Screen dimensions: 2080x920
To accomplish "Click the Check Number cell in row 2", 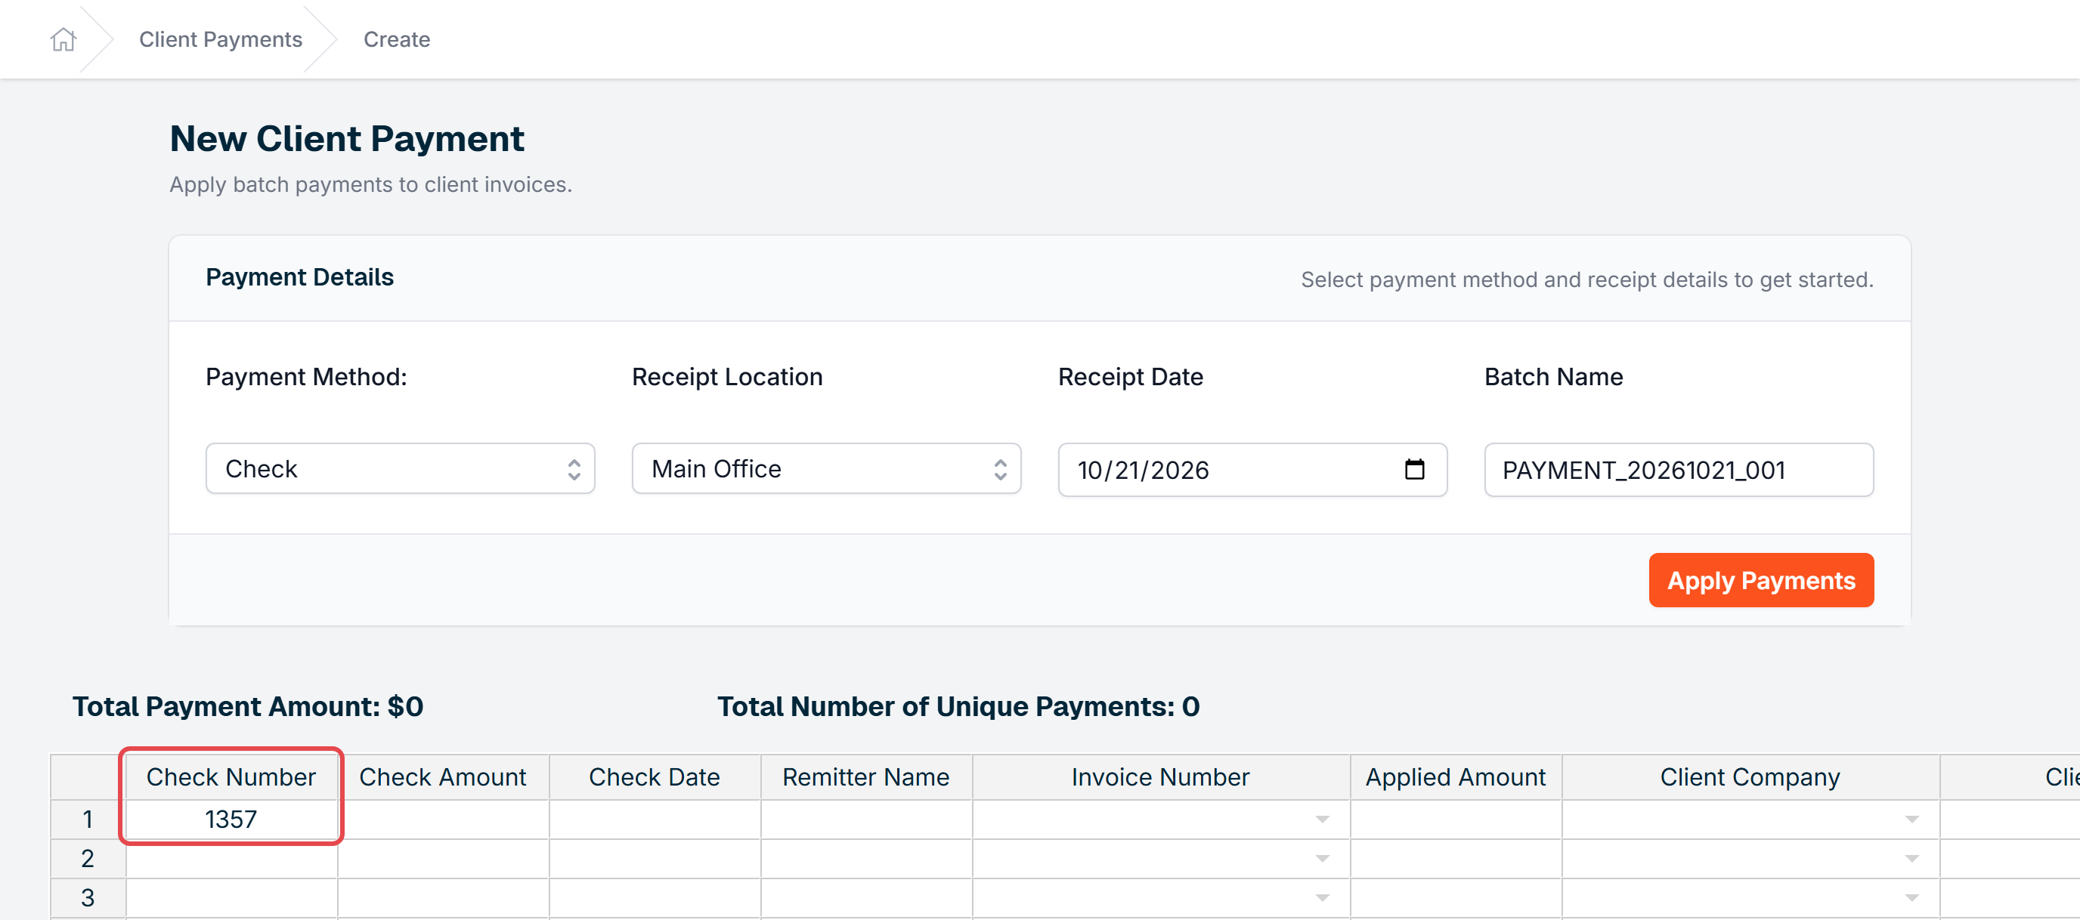I will click(x=232, y=859).
